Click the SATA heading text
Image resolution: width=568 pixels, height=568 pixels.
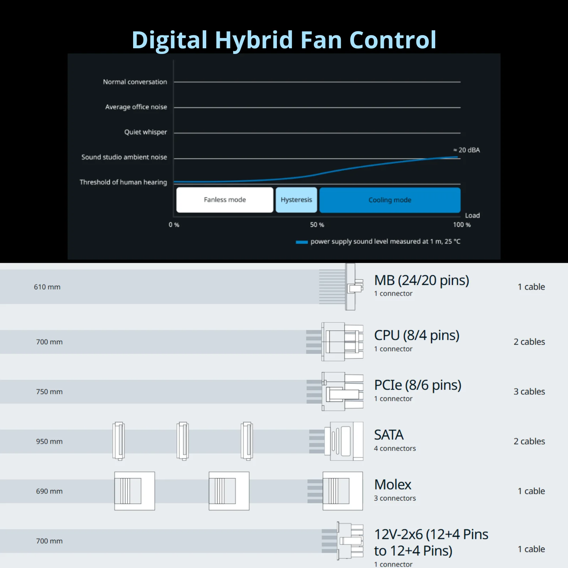[x=389, y=435]
